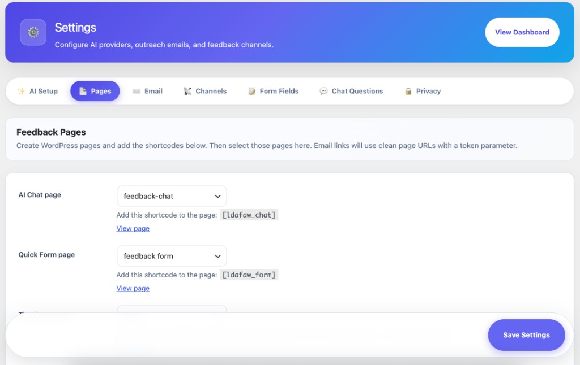Open the AI Setup tab
The height and width of the screenshot is (365, 580).
click(x=38, y=91)
